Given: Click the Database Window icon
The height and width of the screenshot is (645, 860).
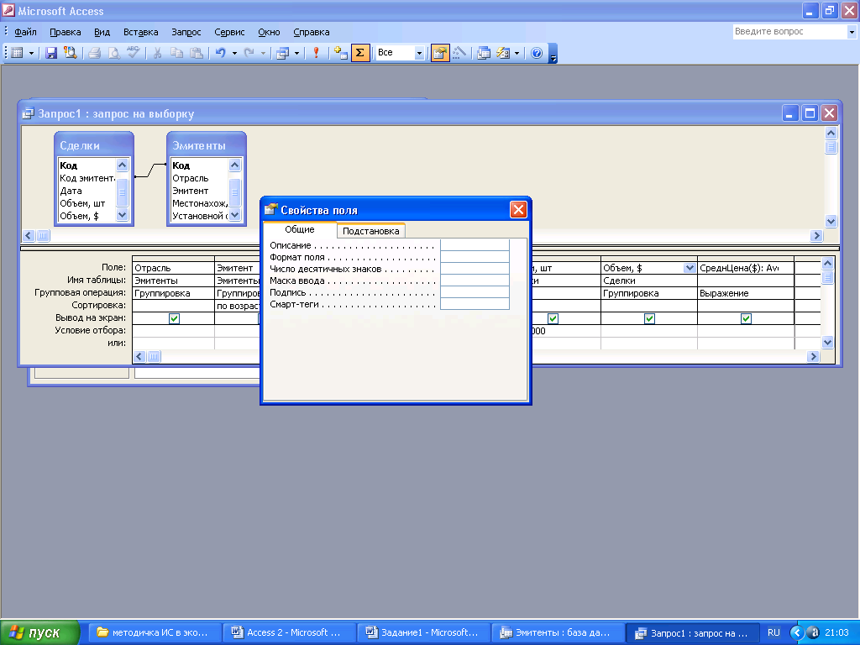Looking at the screenshot, I should [x=483, y=53].
